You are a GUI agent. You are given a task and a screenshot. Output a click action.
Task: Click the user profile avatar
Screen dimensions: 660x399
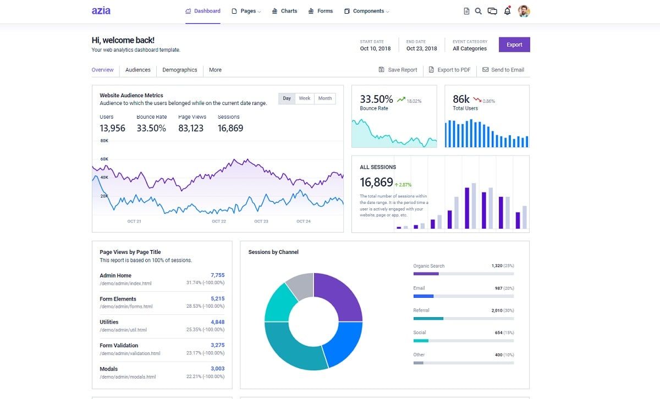click(x=524, y=11)
